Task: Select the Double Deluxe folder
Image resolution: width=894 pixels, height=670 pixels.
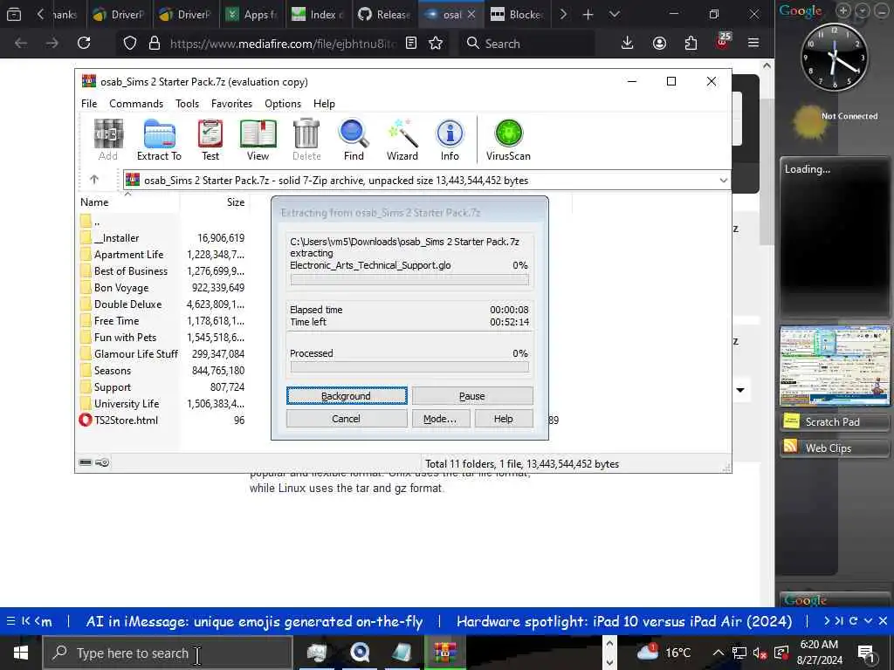Action: pyautogui.click(x=127, y=304)
